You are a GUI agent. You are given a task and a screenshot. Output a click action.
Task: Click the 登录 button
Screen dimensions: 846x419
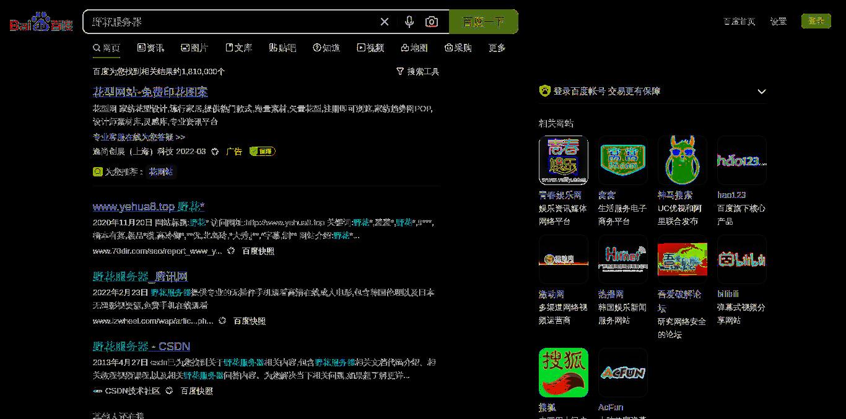816,21
